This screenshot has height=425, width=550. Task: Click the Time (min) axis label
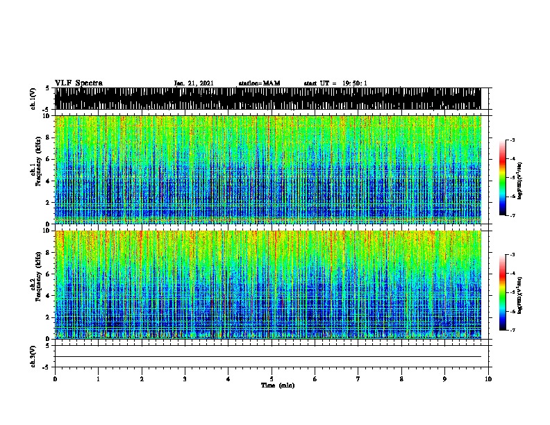(x=278, y=385)
